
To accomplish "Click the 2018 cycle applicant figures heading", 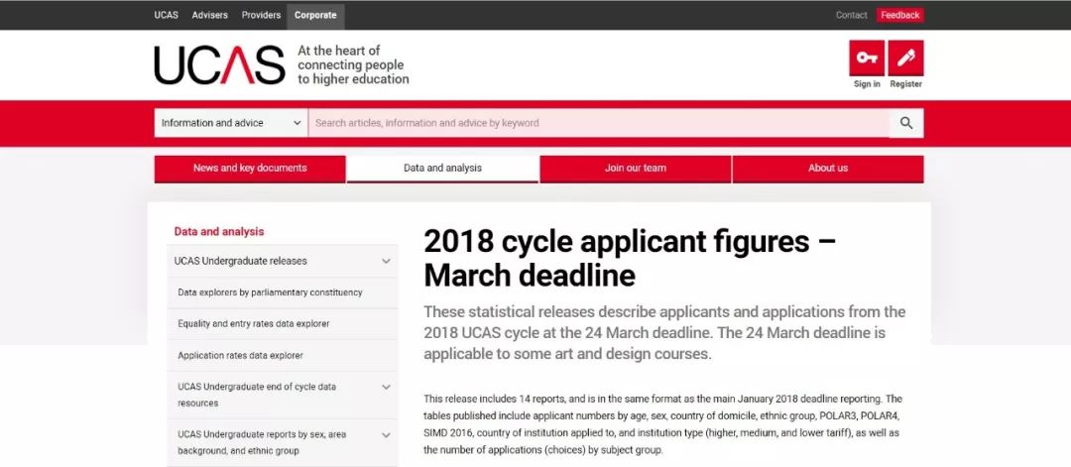I will click(630, 258).
